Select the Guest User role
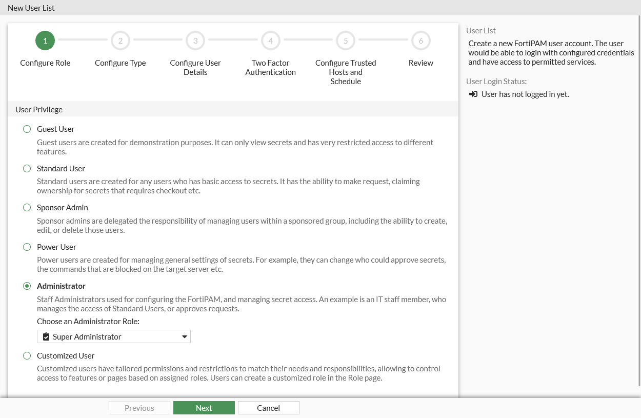This screenshot has height=418, width=641. pos(27,129)
